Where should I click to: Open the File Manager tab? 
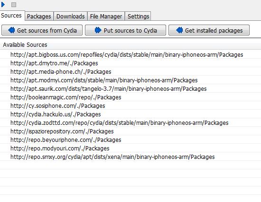click(x=106, y=16)
